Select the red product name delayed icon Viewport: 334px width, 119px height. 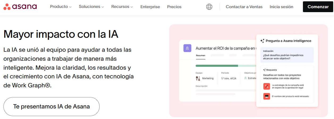tap(267, 96)
